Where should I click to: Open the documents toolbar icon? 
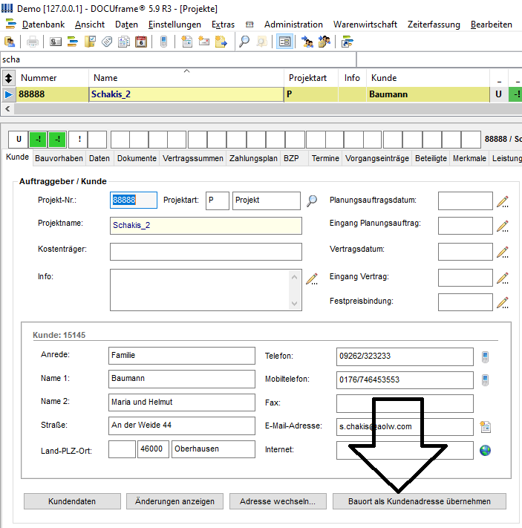click(x=124, y=42)
